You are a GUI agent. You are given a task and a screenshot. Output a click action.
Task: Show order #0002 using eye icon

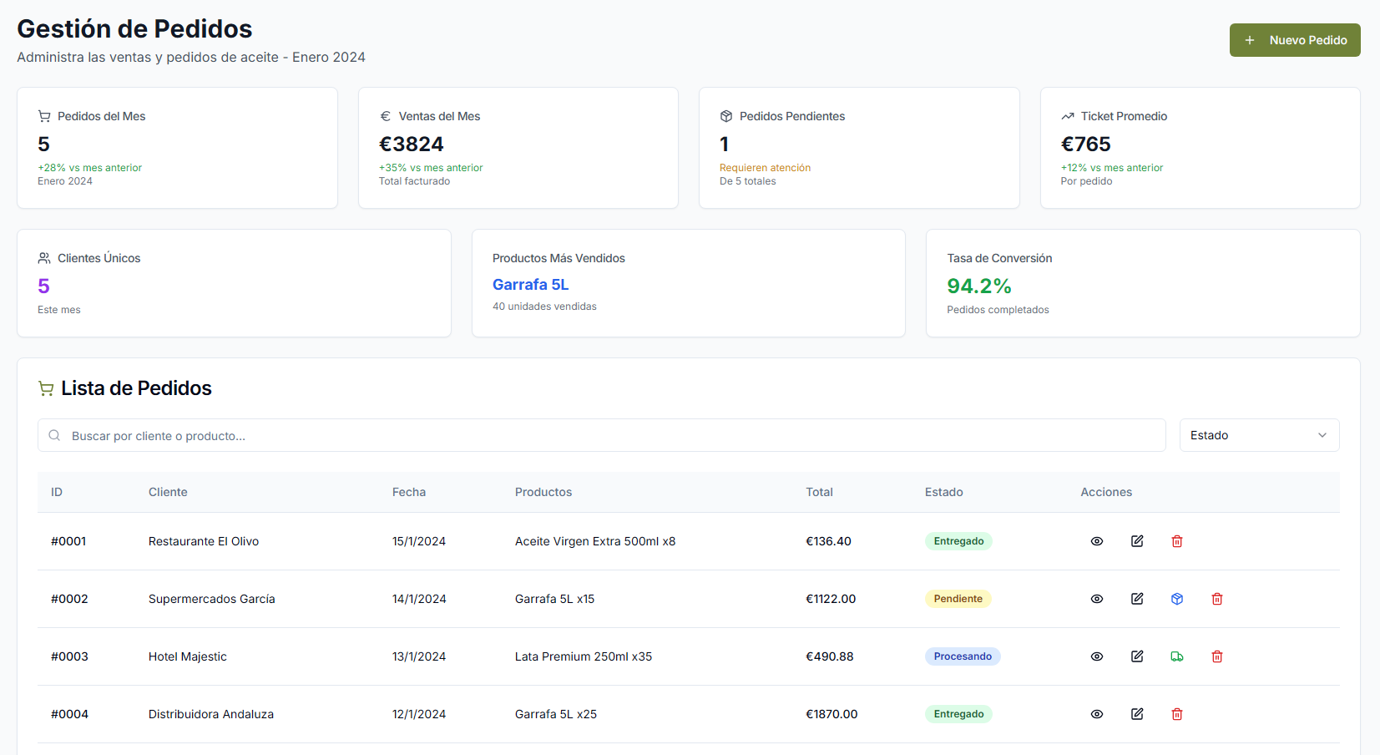click(x=1097, y=599)
